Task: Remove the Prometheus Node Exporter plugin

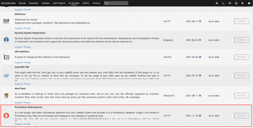Action: [242, 116]
